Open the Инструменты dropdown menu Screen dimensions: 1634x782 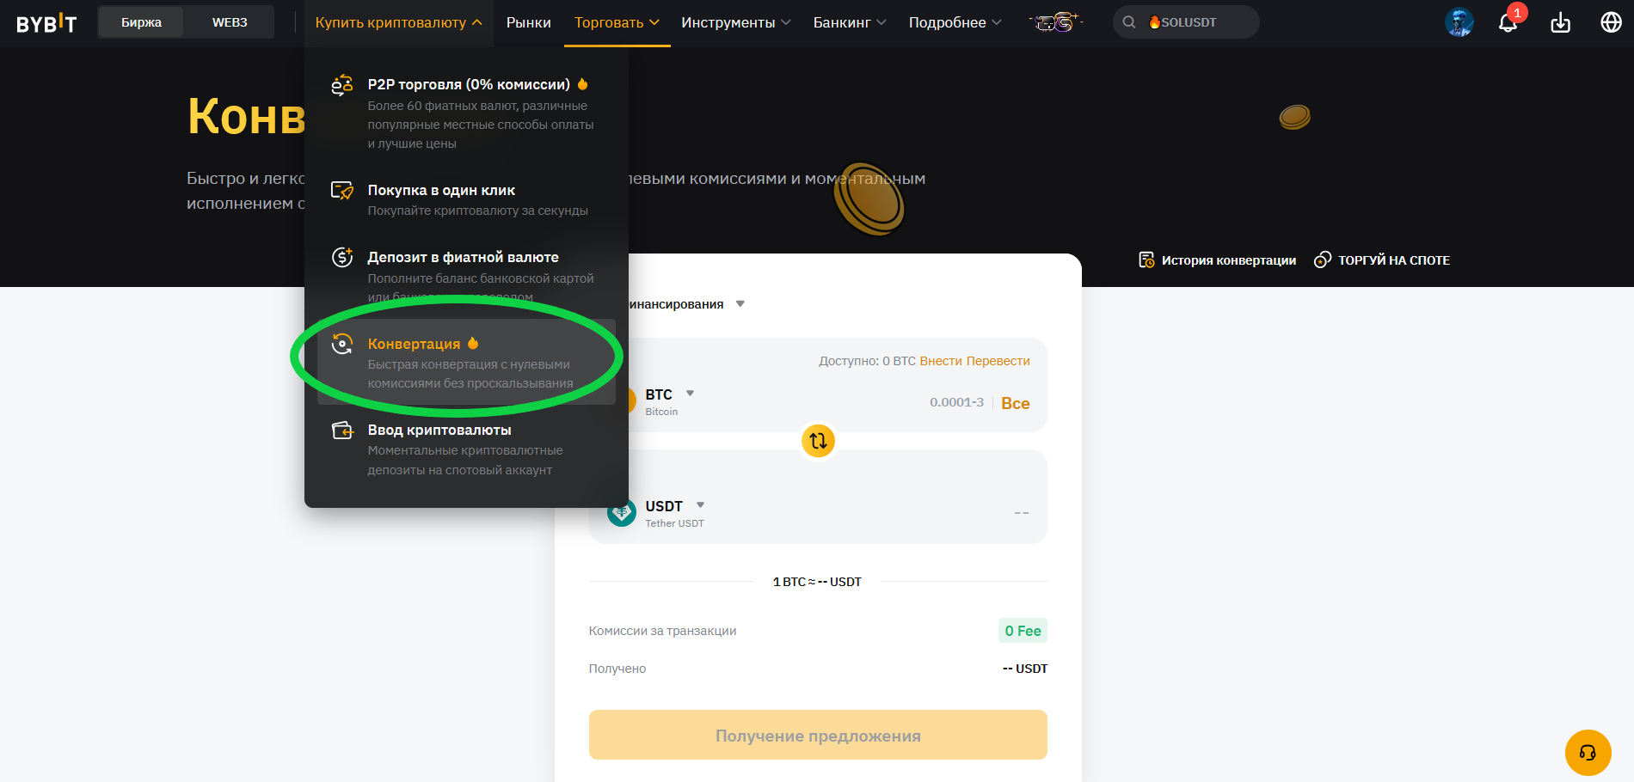tap(735, 22)
